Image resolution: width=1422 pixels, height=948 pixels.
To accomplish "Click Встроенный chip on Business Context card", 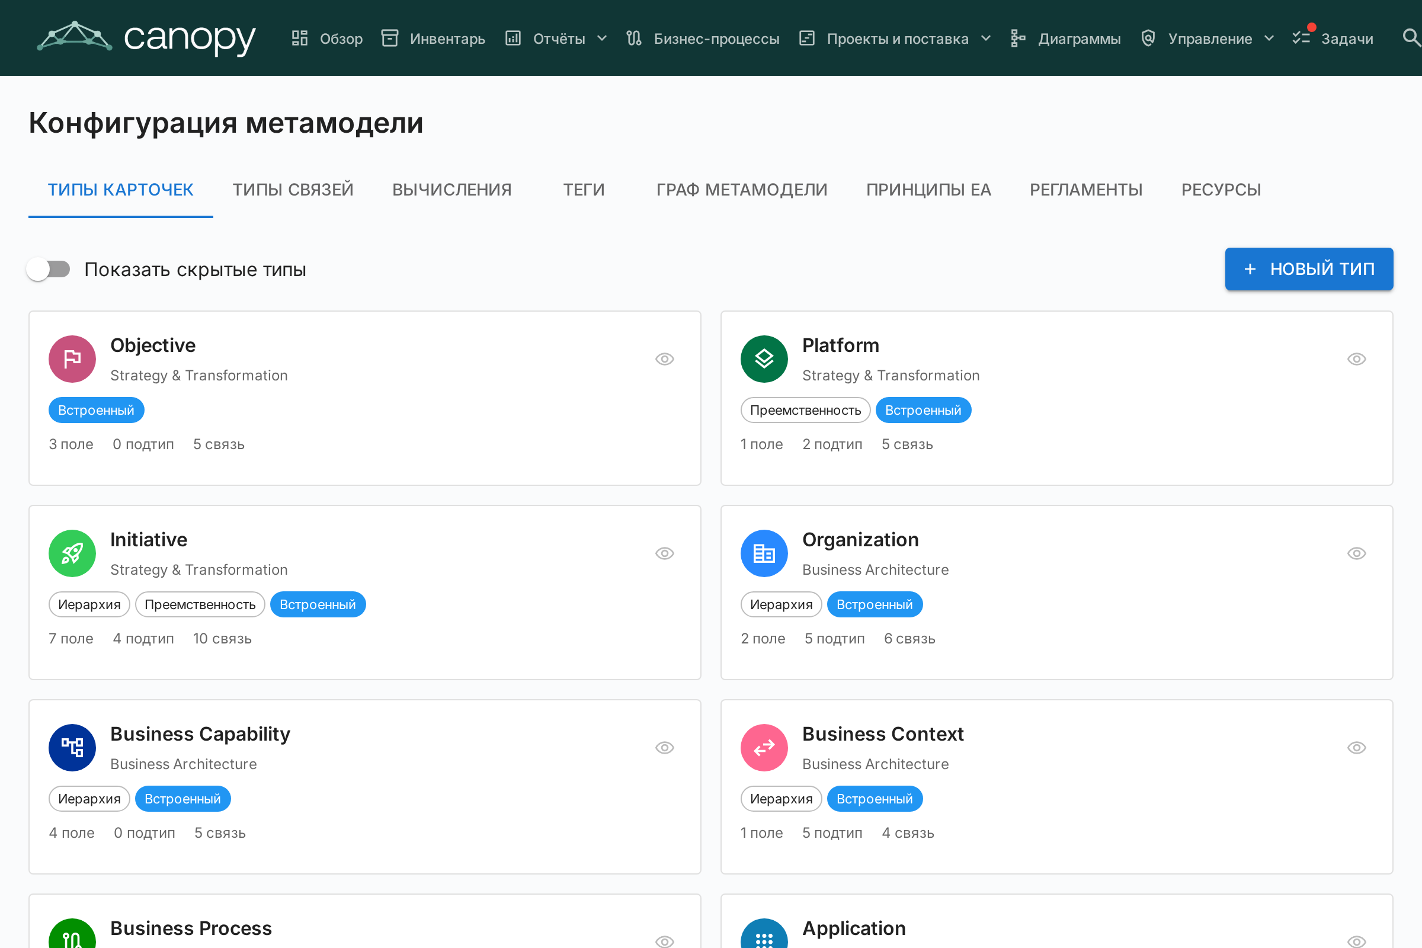I will point(875,799).
